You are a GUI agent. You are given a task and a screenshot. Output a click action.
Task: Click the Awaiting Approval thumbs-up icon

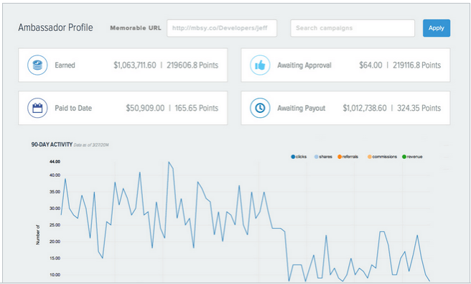(260, 65)
